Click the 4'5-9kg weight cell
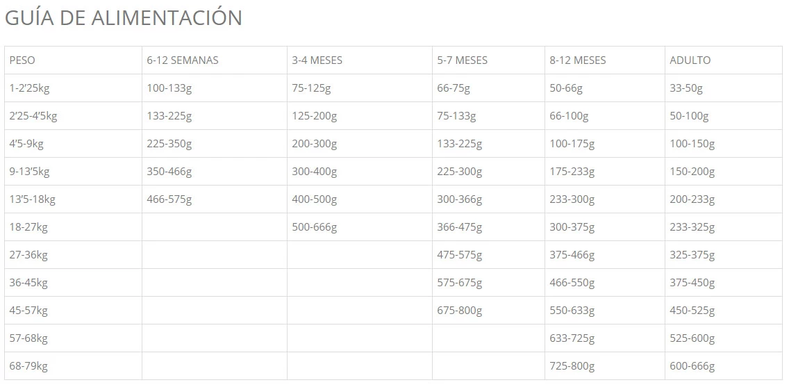789x387 pixels. coord(26,144)
